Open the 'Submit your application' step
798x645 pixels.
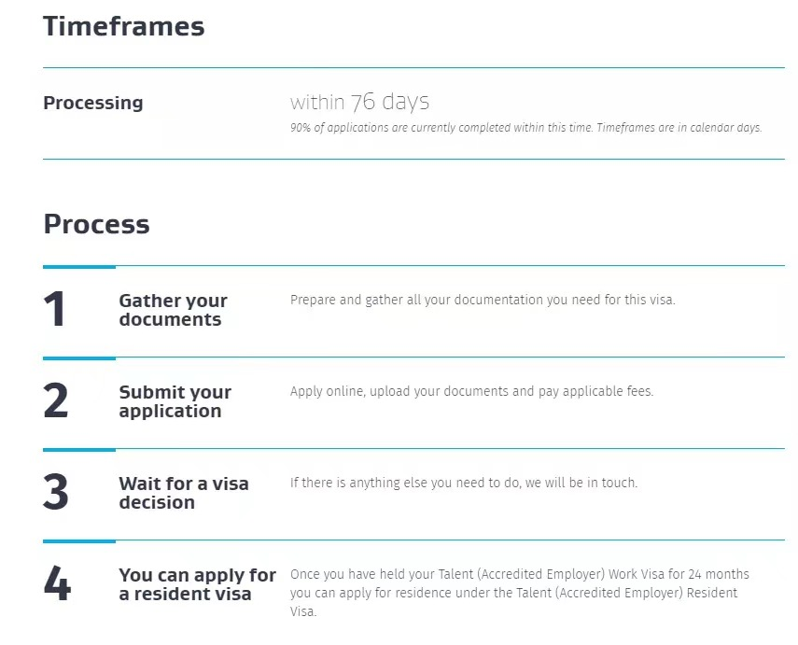[x=175, y=401]
